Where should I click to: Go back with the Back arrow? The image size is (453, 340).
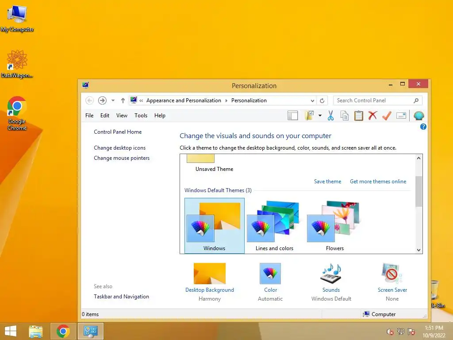coord(89,100)
